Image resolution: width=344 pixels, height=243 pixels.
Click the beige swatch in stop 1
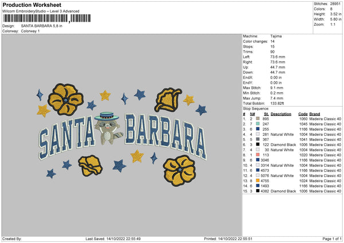coord(258,119)
